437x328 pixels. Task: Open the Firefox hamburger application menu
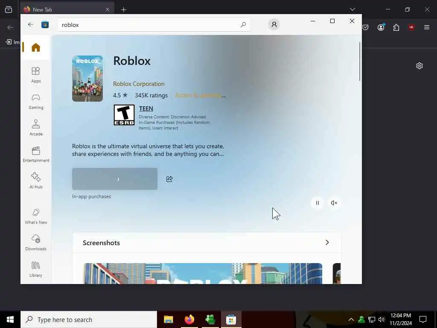(x=427, y=27)
